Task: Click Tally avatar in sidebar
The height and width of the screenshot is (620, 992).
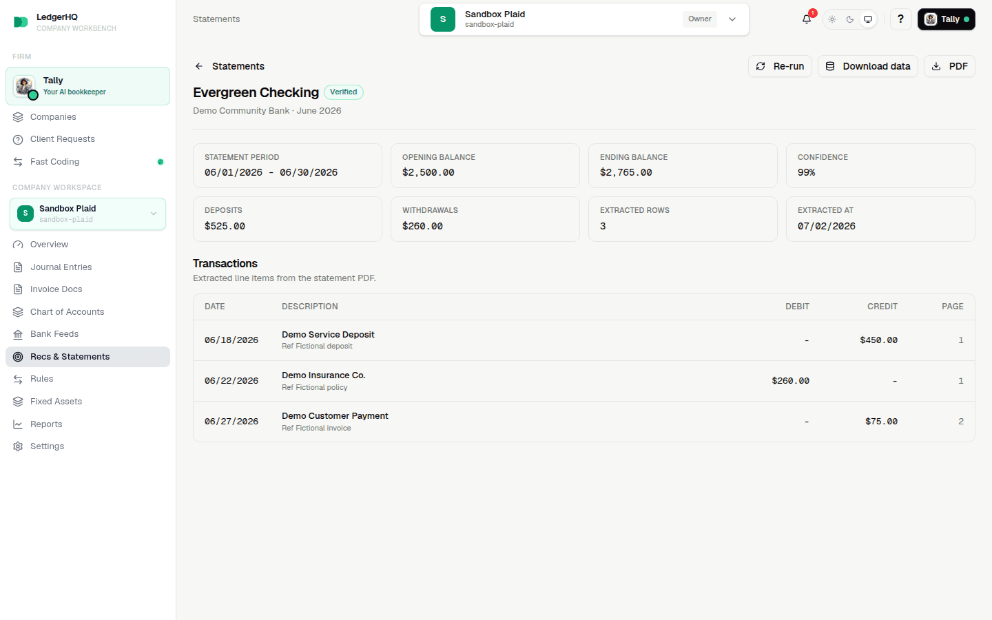Action: click(x=25, y=86)
